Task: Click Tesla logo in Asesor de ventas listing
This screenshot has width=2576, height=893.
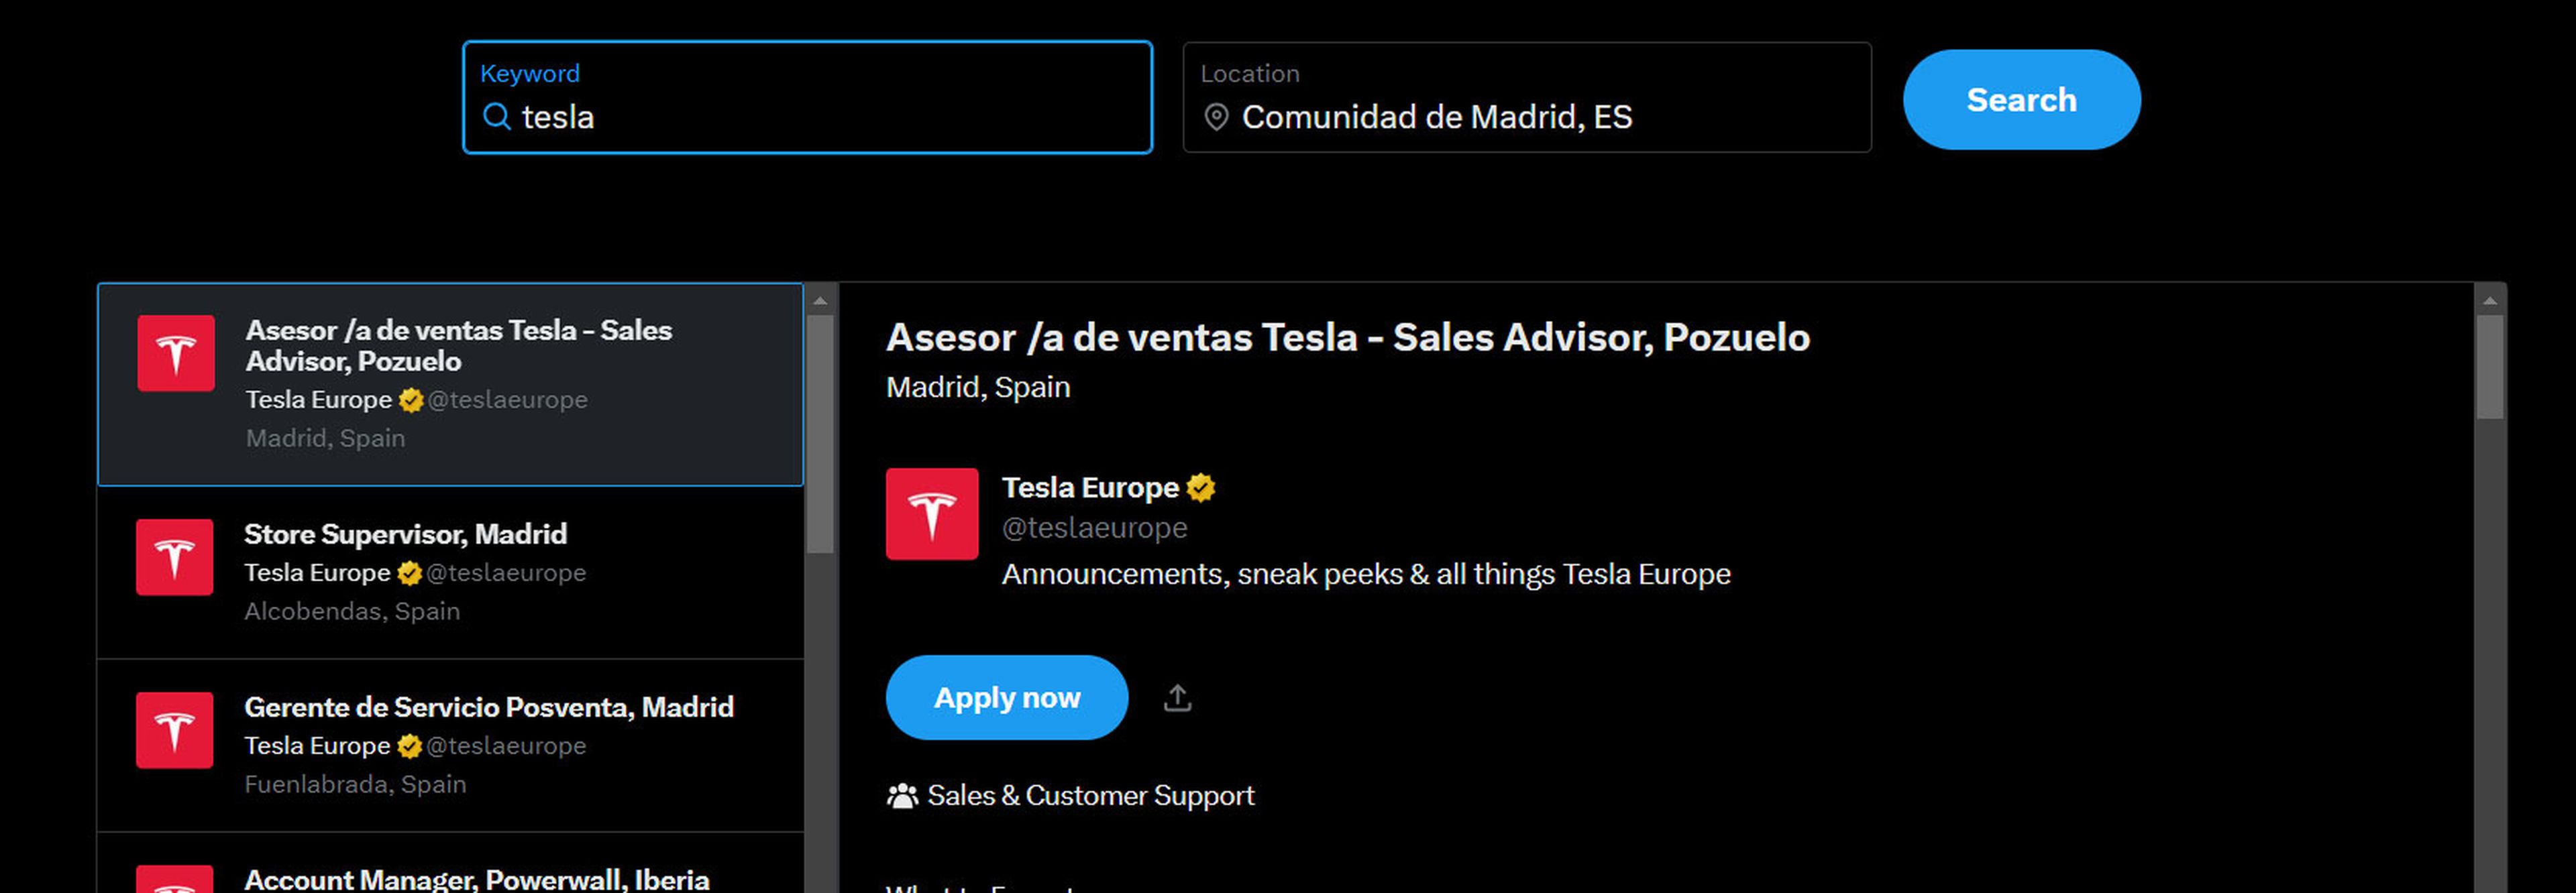Action: (x=176, y=353)
